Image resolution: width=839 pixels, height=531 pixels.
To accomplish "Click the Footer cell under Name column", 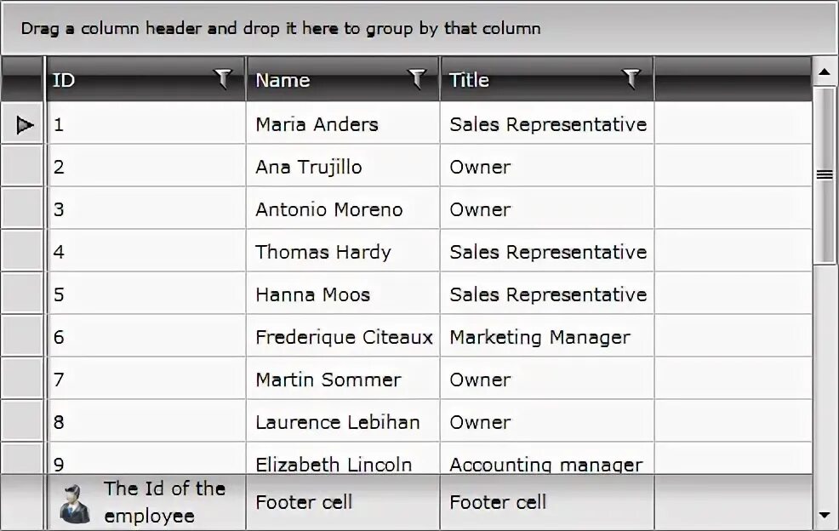I will click(x=304, y=502).
